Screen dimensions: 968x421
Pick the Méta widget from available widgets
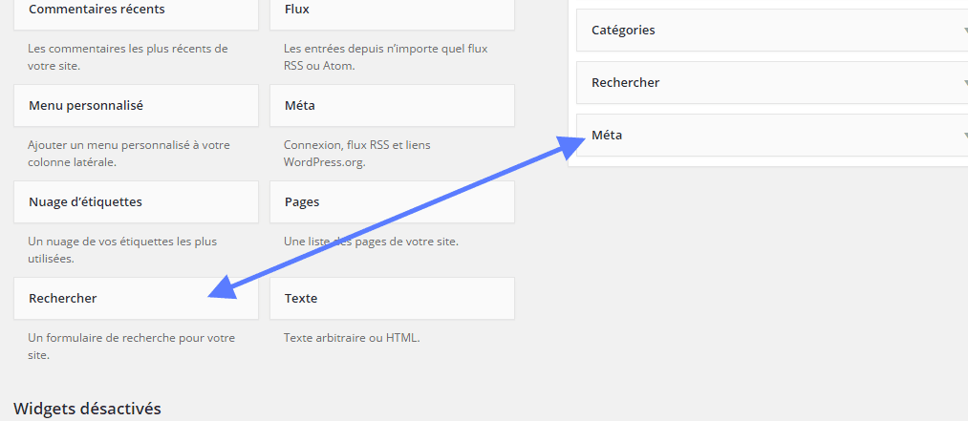pyautogui.click(x=392, y=105)
